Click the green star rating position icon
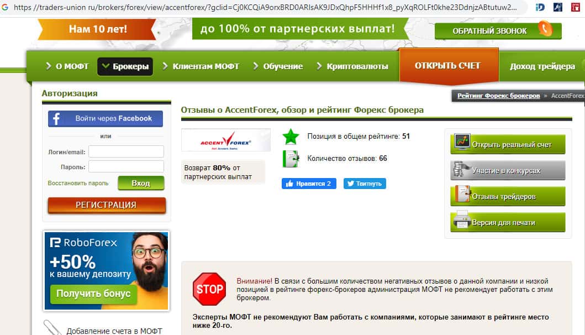 click(x=291, y=137)
